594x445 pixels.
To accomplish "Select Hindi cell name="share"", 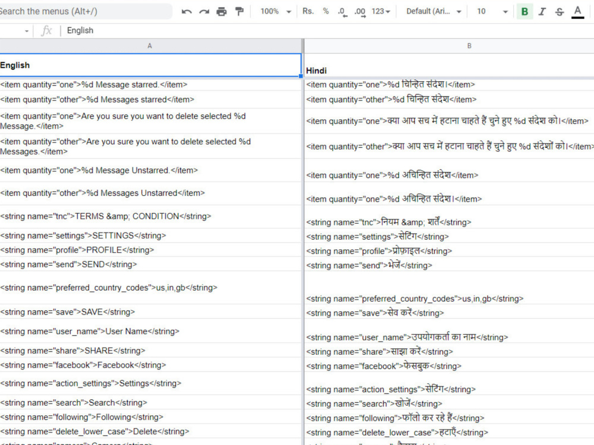I will pyautogui.click(x=449, y=351).
